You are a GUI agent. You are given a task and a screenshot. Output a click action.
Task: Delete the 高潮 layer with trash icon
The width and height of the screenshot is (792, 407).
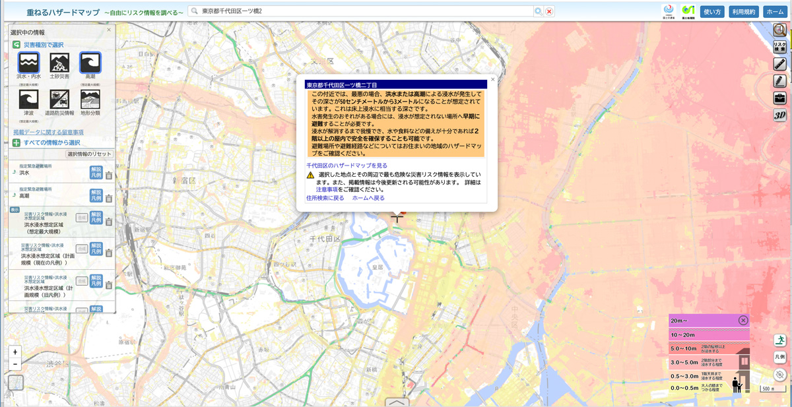point(109,199)
